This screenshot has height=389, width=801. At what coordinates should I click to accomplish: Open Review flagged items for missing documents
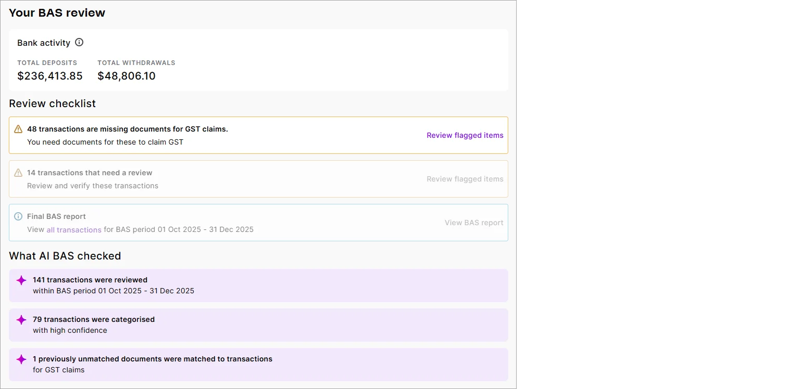465,135
